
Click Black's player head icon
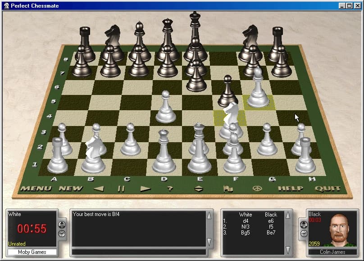click(x=304, y=225)
